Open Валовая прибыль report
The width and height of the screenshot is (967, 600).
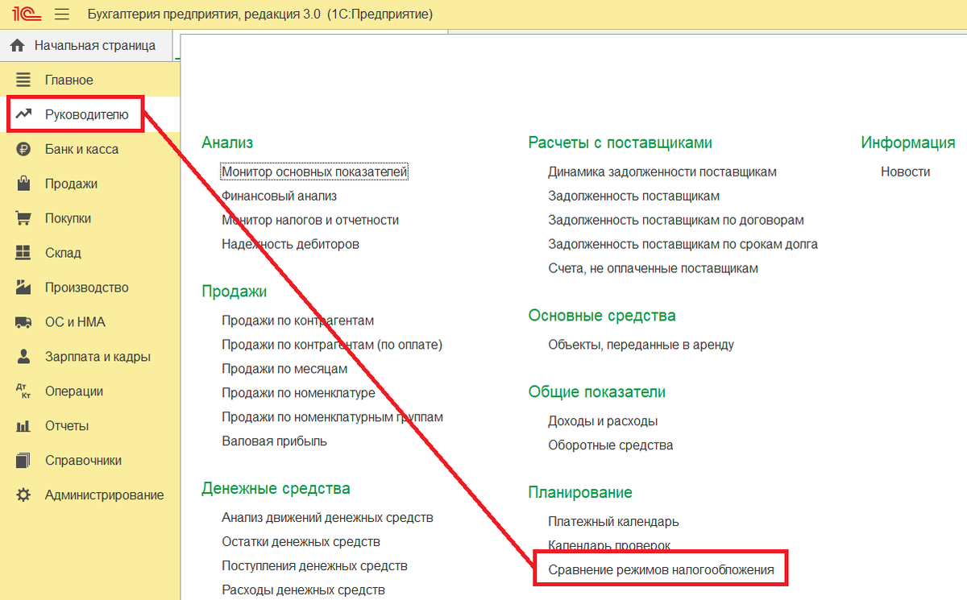click(274, 441)
